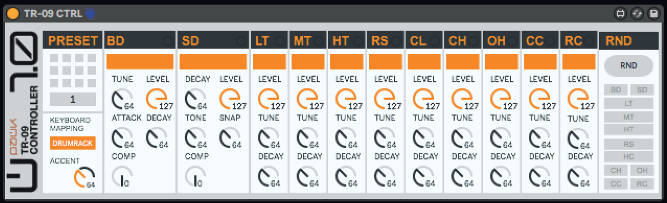Viewport: 667px width, 203px height.
Task: Click the device activator in the title bar
Action: click(14, 14)
